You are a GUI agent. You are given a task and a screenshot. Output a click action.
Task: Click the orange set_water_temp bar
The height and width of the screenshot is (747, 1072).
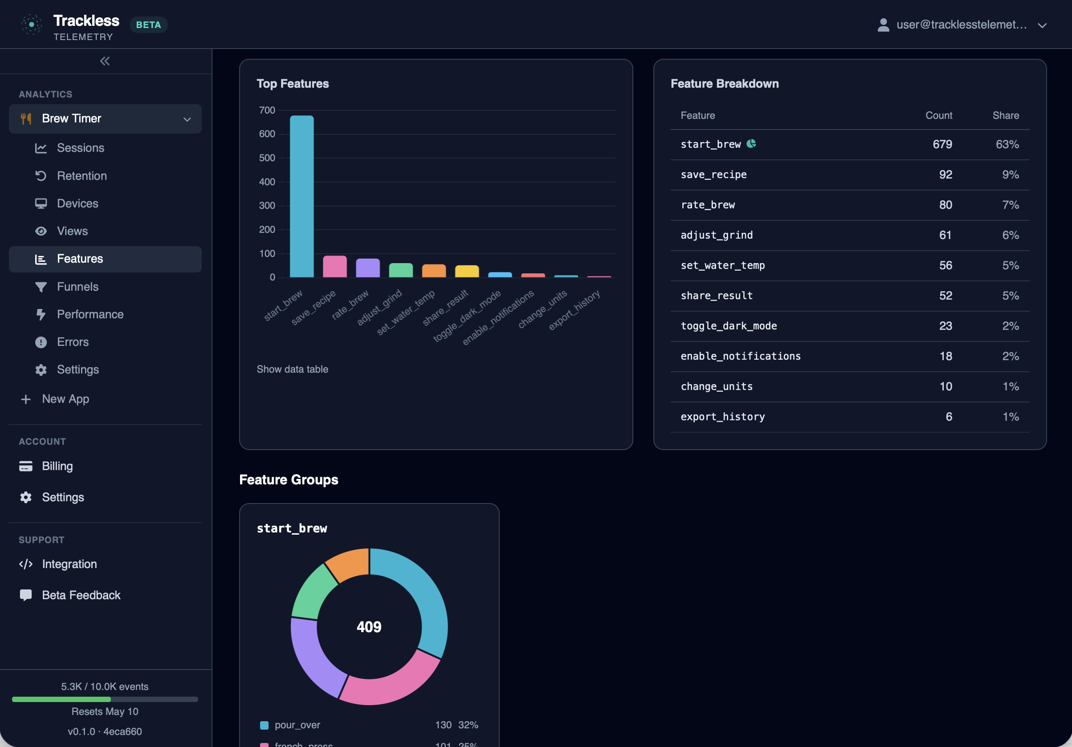434,271
